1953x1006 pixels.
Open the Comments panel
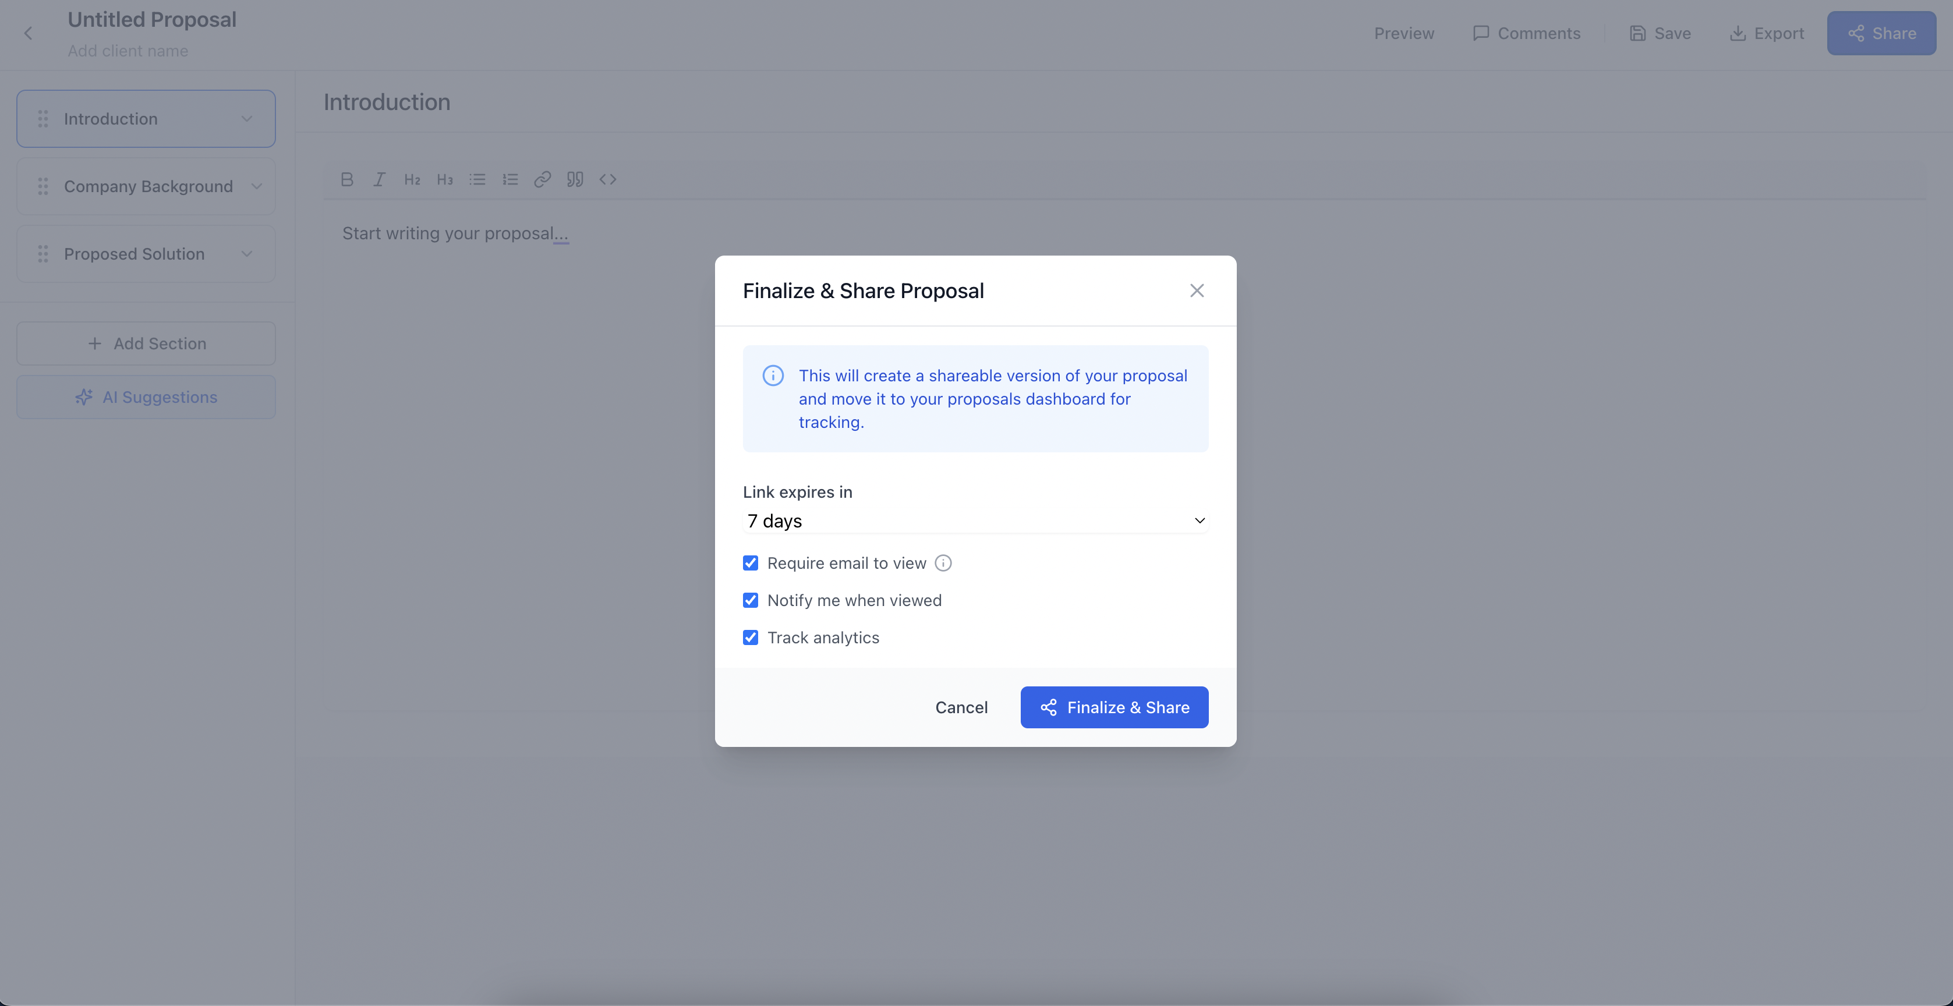coord(1526,33)
